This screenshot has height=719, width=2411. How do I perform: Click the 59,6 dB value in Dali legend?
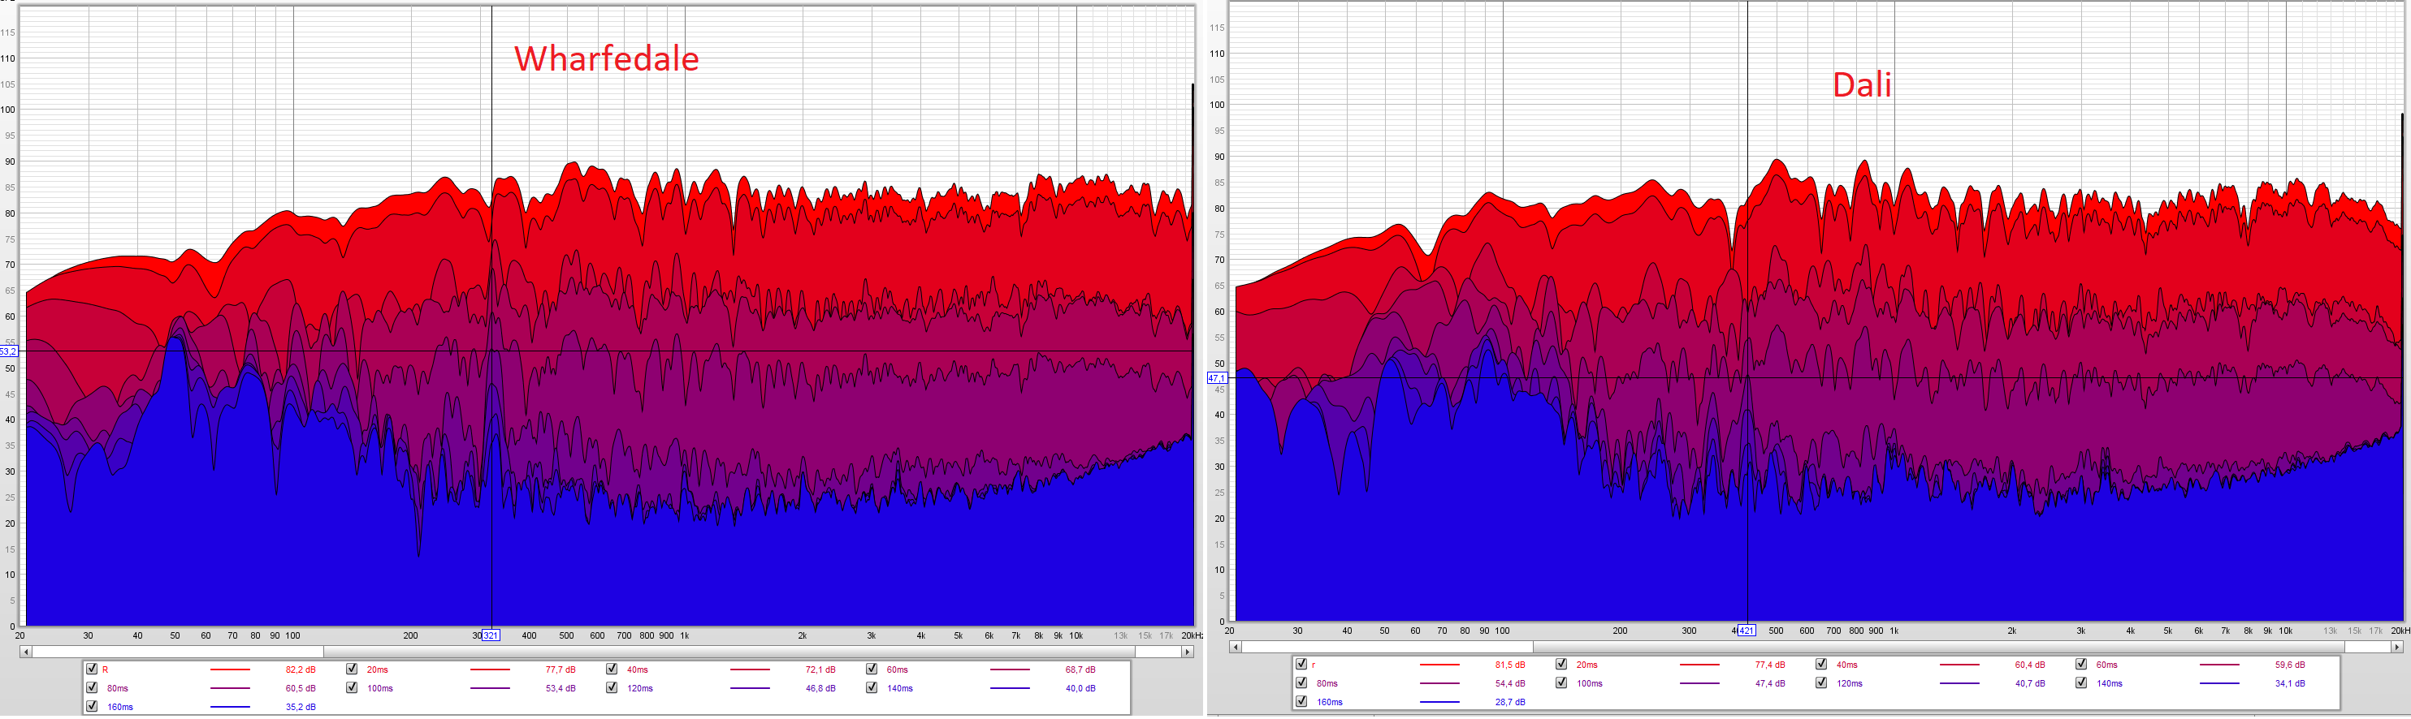[2289, 665]
